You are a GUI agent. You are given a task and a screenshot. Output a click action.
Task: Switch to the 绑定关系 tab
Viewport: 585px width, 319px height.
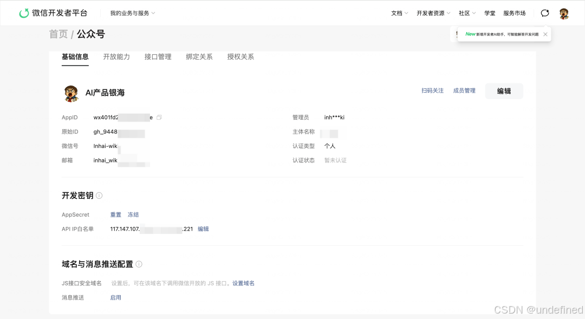[199, 57]
